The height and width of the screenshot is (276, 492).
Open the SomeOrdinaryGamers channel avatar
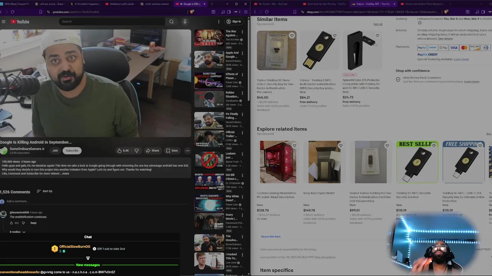point(4,151)
